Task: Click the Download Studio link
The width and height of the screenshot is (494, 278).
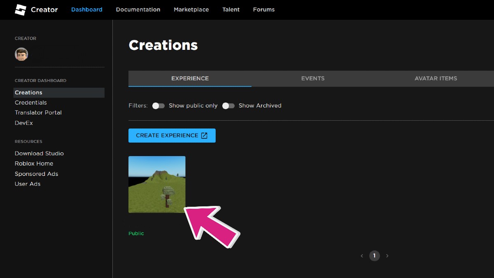Action: click(39, 153)
